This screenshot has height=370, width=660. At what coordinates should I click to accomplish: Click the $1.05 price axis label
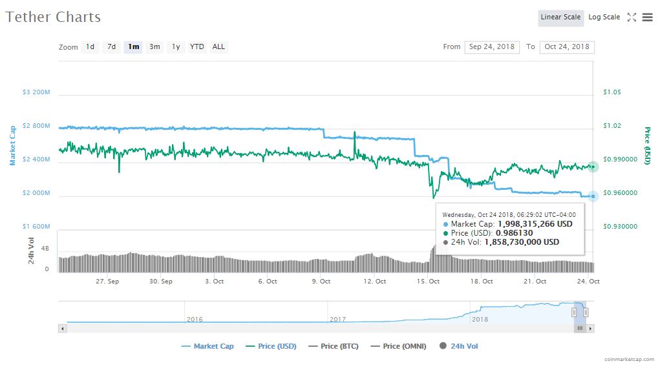point(612,92)
